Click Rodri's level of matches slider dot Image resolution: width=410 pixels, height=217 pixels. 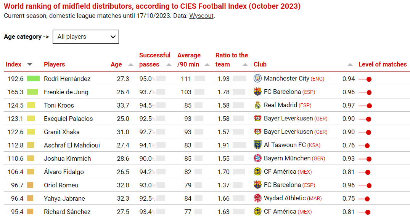point(369,79)
